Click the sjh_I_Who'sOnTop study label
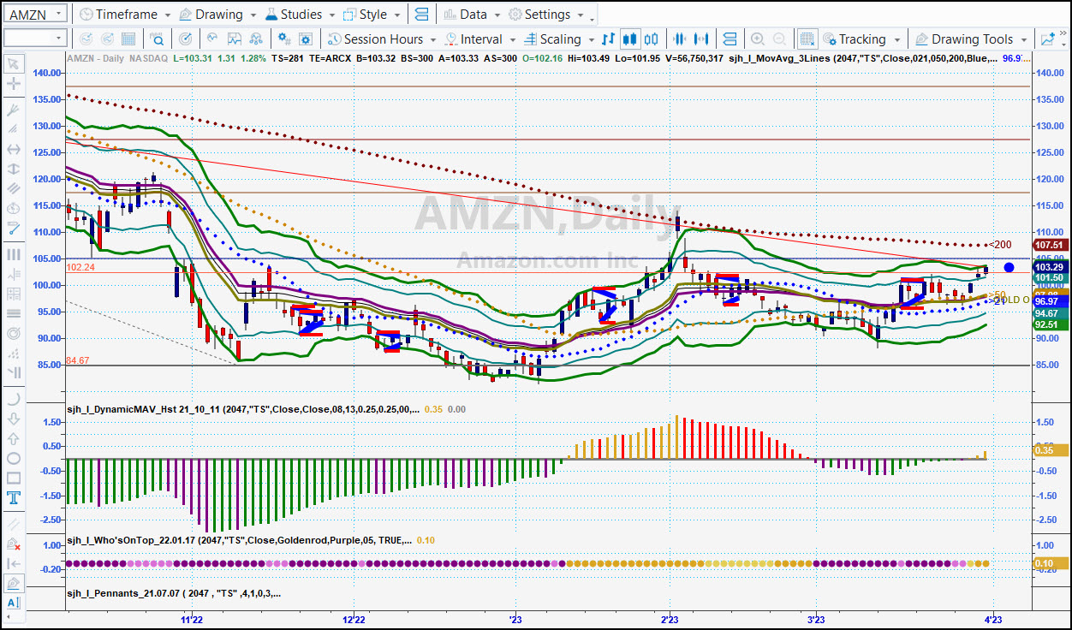Viewport: 1072px width, 630px height. (241, 540)
